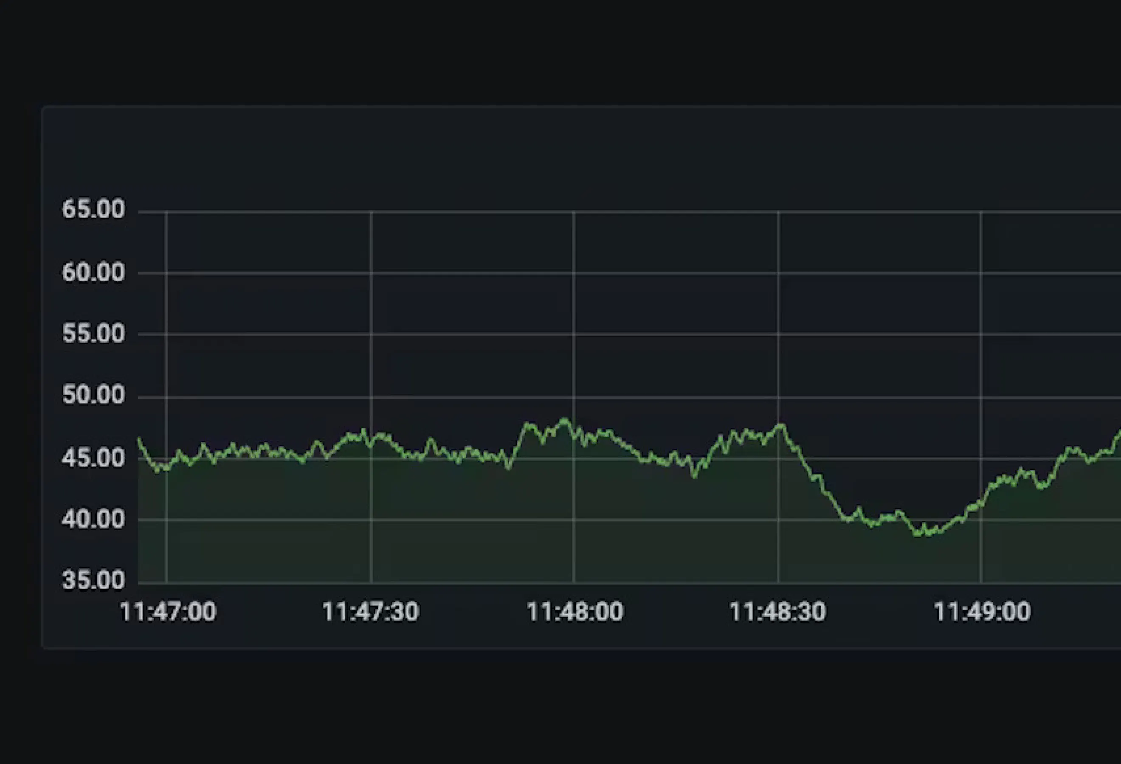Select the 11:47:30 time axis label

[370, 612]
